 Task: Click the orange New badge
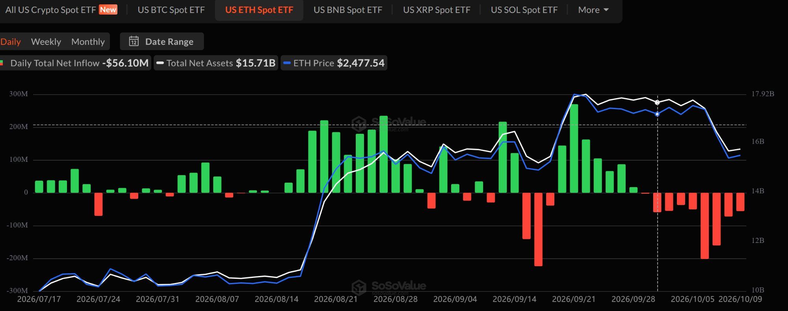tap(108, 9)
